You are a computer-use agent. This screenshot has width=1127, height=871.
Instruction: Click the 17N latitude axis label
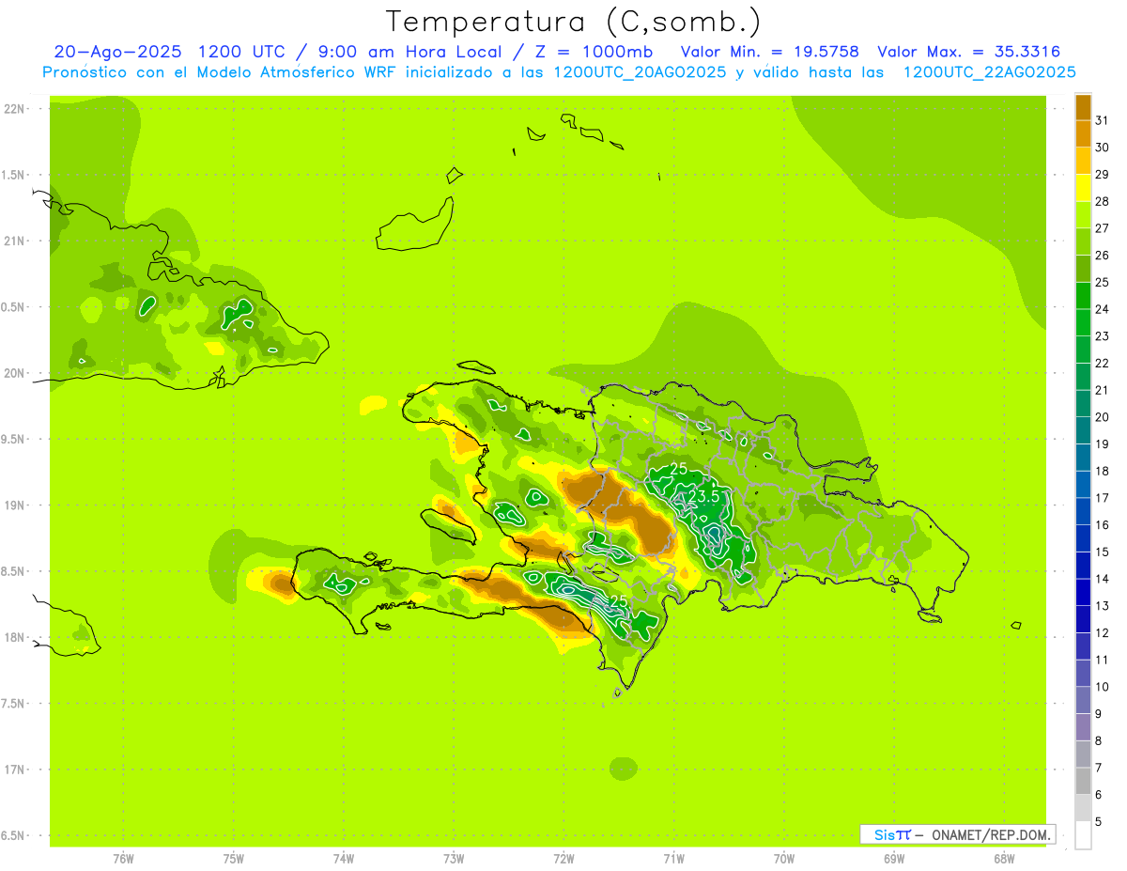pyautogui.click(x=16, y=770)
